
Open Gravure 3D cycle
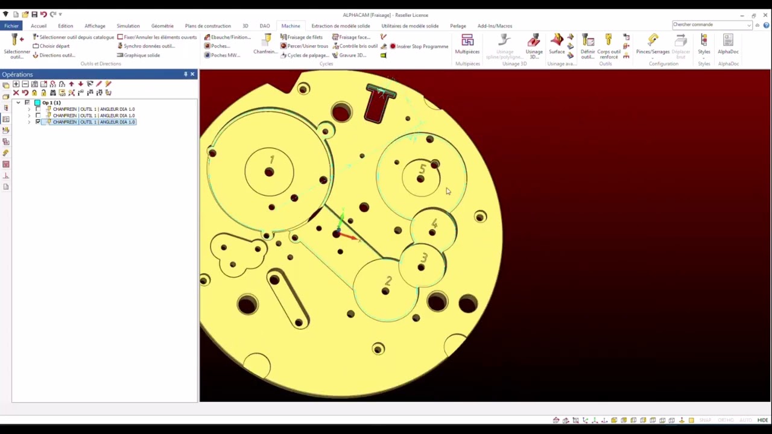coord(349,55)
